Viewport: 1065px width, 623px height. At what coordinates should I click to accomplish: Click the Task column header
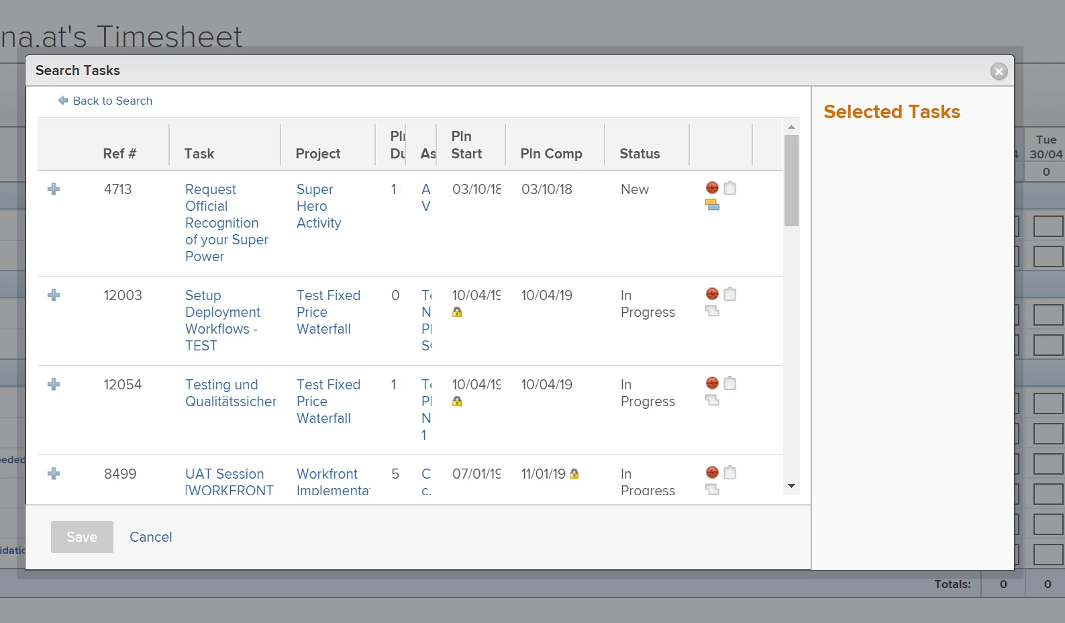199,154
